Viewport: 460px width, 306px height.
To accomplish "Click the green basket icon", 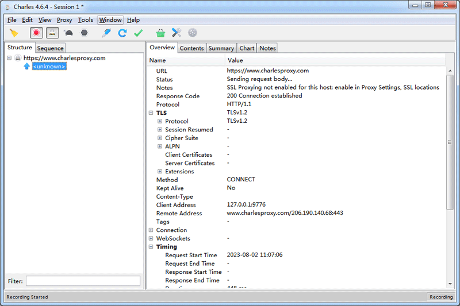I will click(x=160, y=33).
